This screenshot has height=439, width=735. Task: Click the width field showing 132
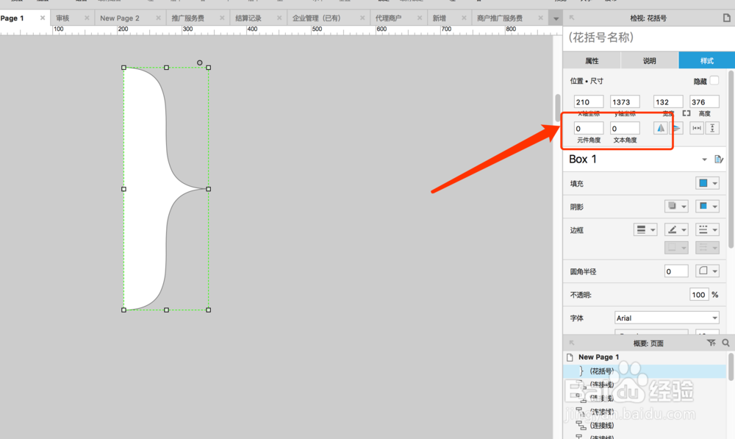(x=668, y=101)
